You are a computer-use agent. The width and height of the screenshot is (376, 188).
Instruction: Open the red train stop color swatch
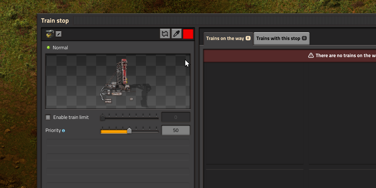coord(188,34)
